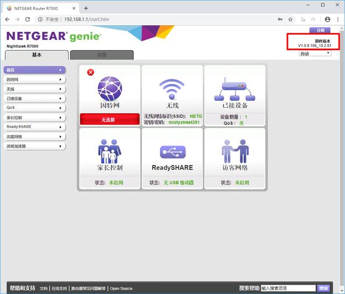The height and width of the screenshot is (294, 345).
Task: Click the browser forward arrow
Action: 17,19
